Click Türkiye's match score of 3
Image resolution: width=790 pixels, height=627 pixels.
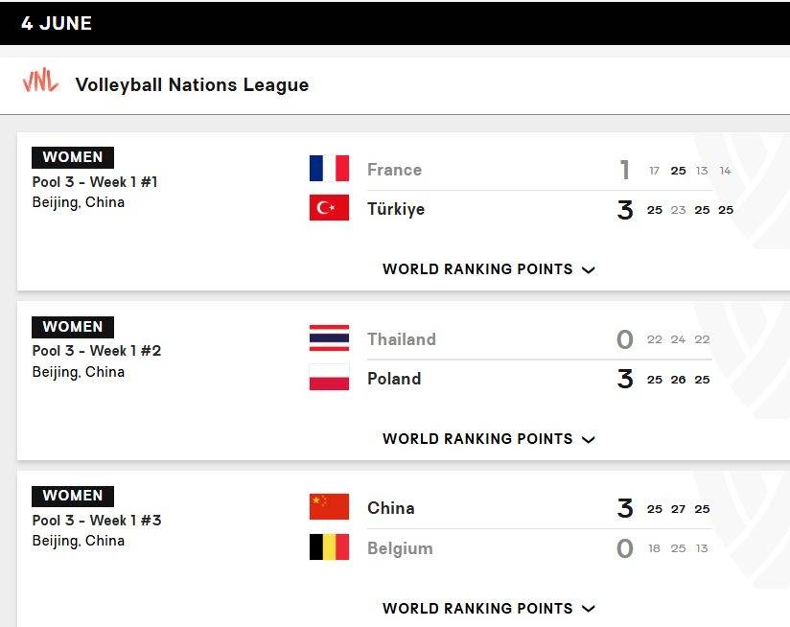(625, 210)
